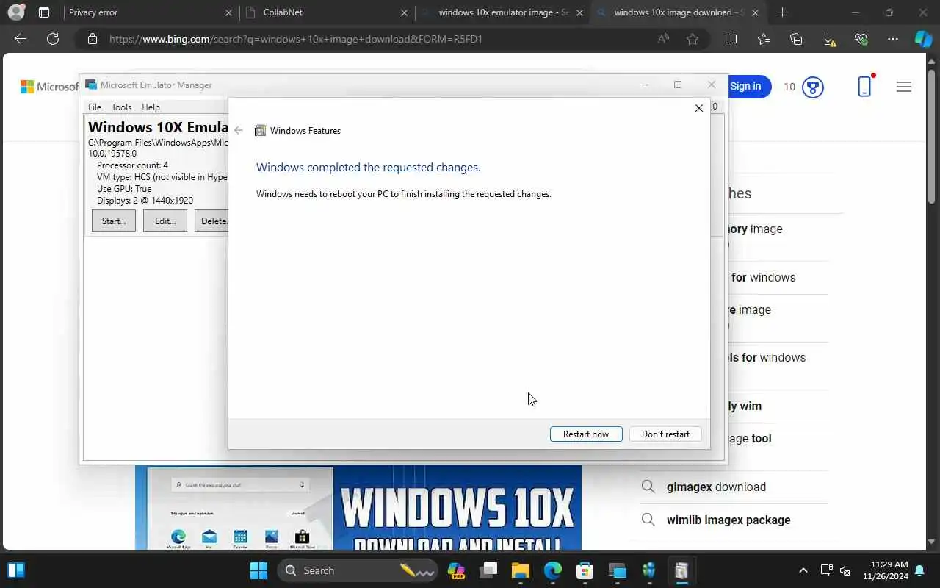The image size is (940, 588).
Task: Open the read aloud icon in address bar
Action: [663, 39]
